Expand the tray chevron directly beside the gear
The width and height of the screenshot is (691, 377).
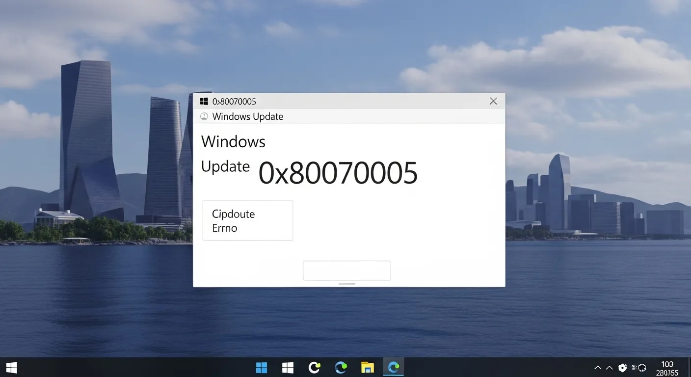610,368
